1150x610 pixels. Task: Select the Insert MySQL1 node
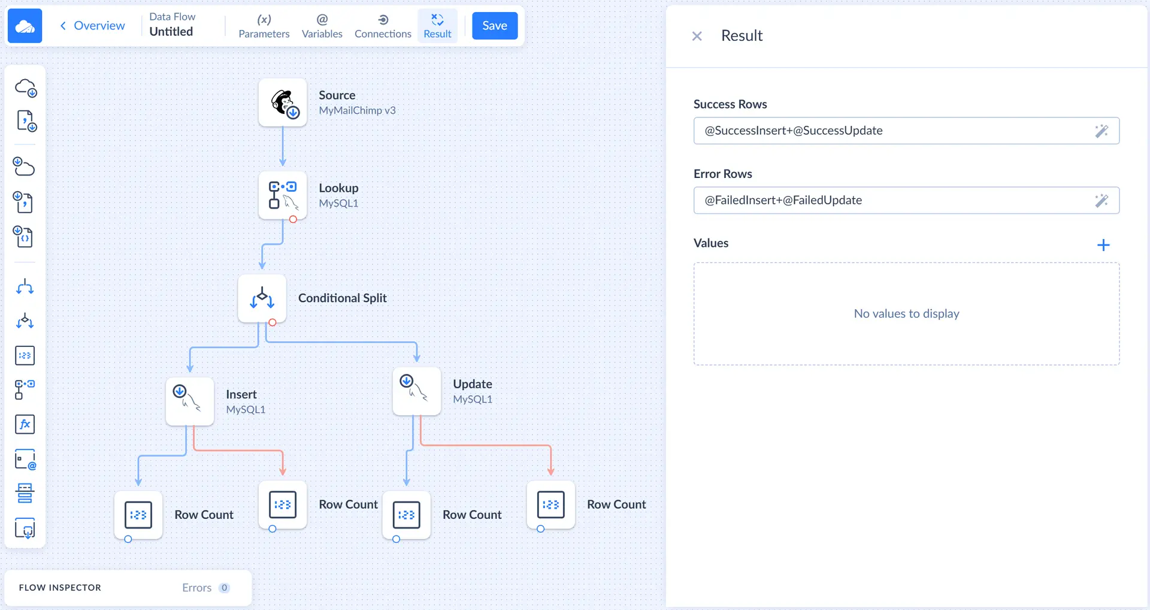(190, 401)
